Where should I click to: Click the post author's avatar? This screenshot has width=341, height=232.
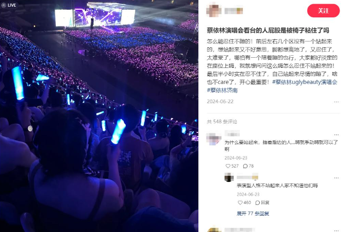(214, 11)
